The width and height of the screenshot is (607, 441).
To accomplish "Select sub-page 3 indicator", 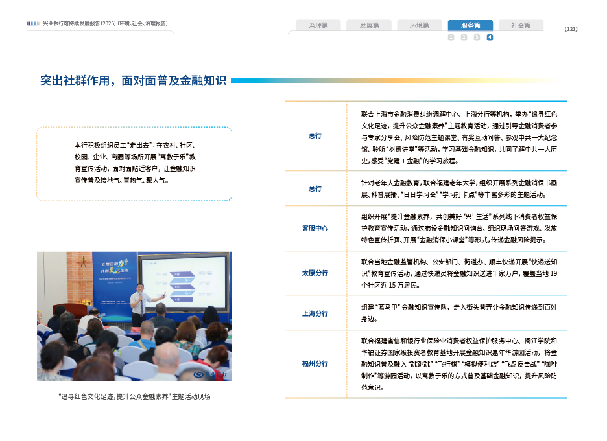I will 477,38.
